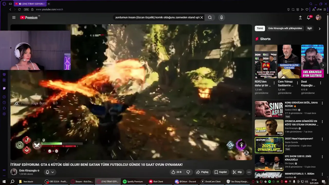The width and height of the screenshot is (329, 185).
Task: Start voice search with the microphone
Action: (x=222, y=17)
